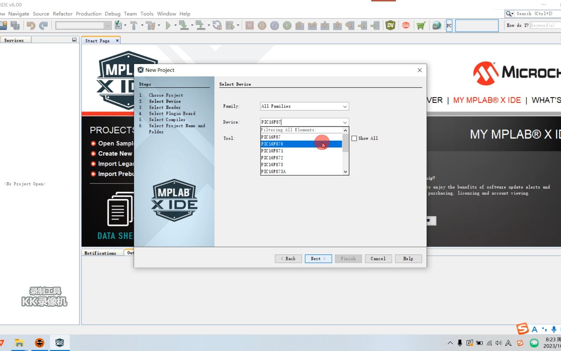
Task: Click the Pause debugger icon
Action: [x=262, y=25]
